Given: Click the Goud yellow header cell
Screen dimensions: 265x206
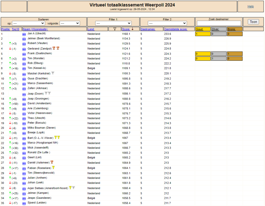Looking at the screenshot, I should coord(203,29).
